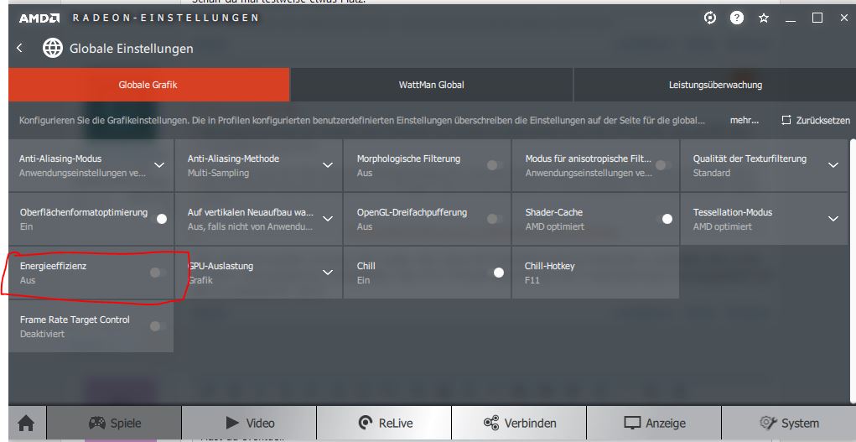Screen dimensions: 856x442
Task: Click the Grafik value under GPU-Auslastung
Action: [x=200, y=280]
